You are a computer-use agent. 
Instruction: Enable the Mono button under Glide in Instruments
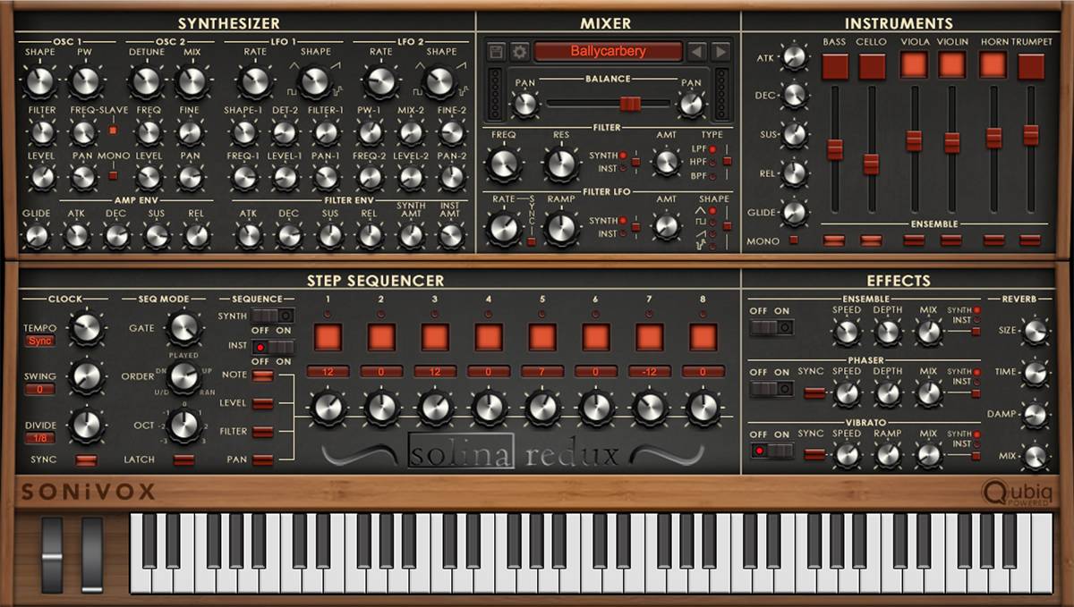[794, 240]
